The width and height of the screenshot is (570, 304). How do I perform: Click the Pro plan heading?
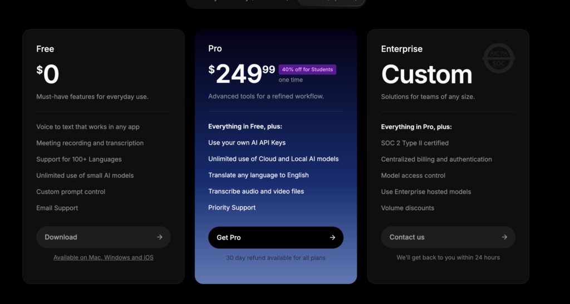tap(215, 48)
